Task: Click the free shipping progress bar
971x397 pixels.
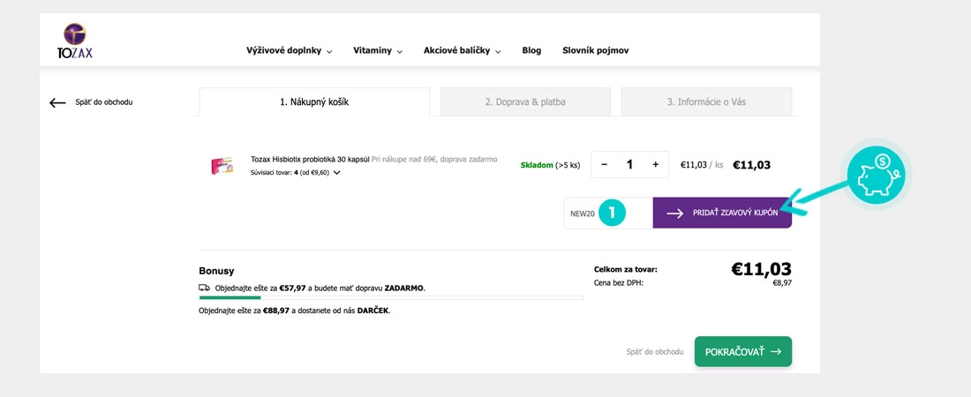Action: (x=391, y=298)
